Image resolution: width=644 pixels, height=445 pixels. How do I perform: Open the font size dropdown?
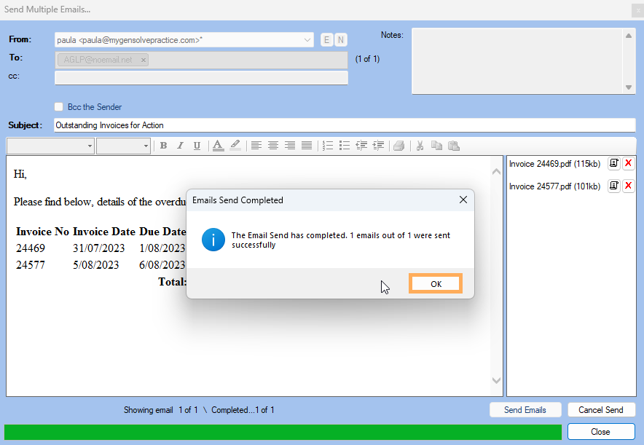[x=146, y=146]
